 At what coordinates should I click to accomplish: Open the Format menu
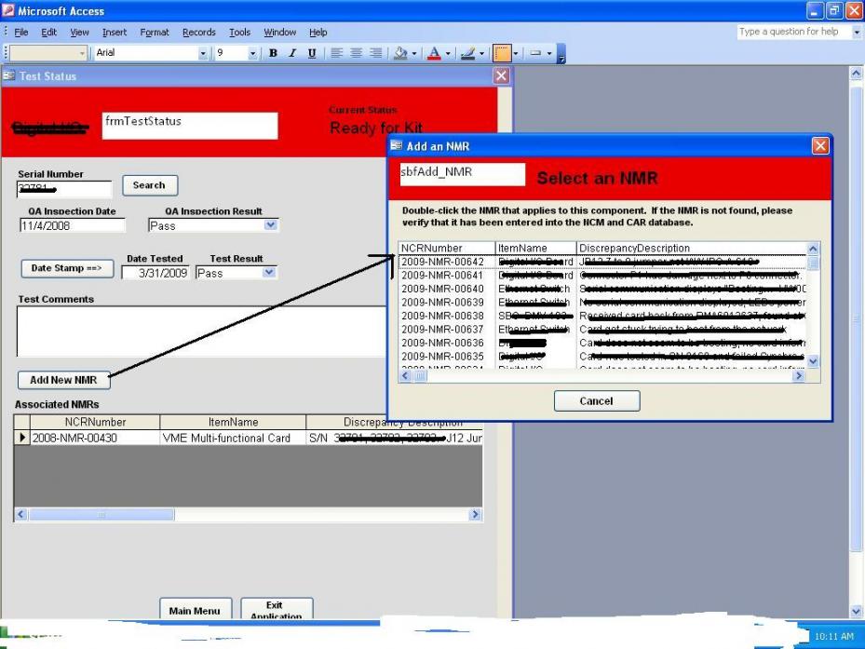point(155,32)
